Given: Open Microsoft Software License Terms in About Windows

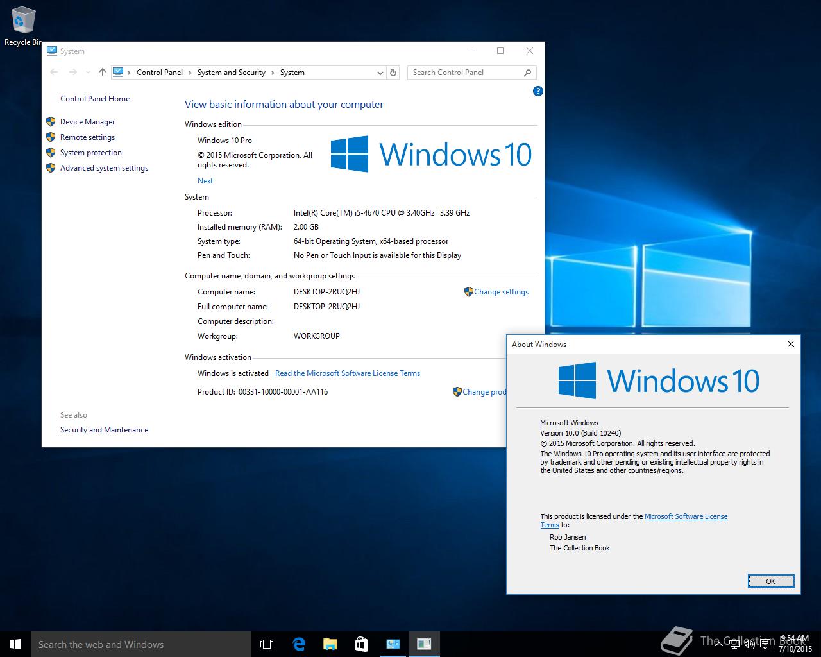Looking at the screenshot, I should click(x=686, y=516).
